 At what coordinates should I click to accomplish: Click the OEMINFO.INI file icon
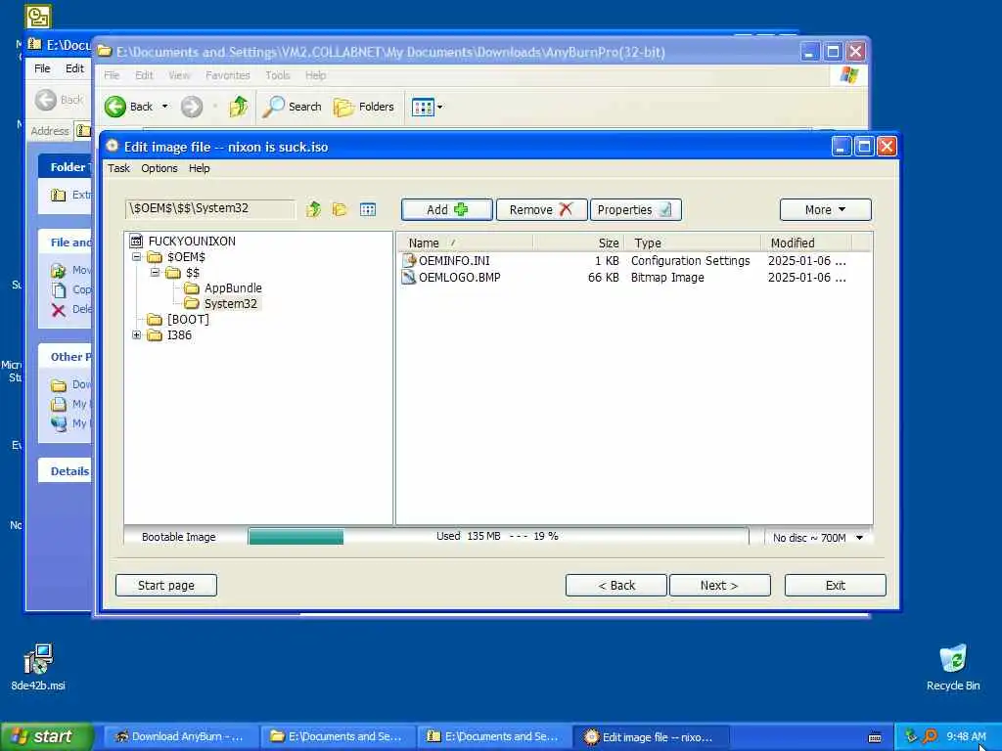tap(409, 260)
